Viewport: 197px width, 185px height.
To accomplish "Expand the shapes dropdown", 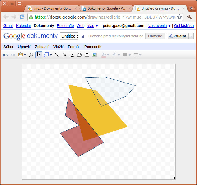I will pyautogui.click(x=48, y=55).
